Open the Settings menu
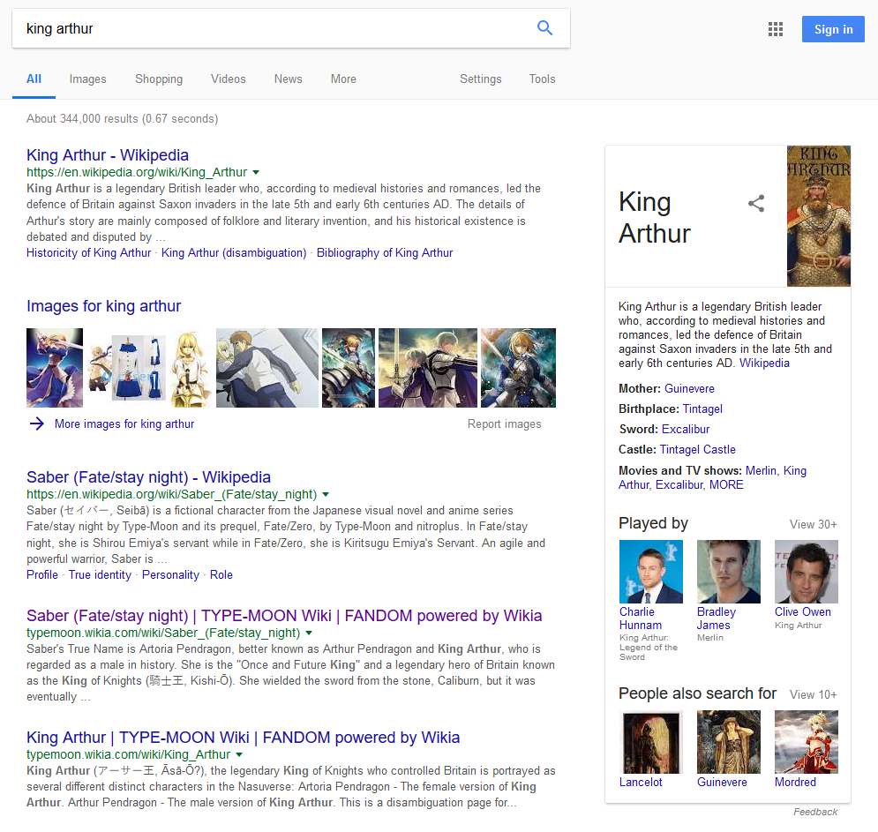 pos(480,79)
